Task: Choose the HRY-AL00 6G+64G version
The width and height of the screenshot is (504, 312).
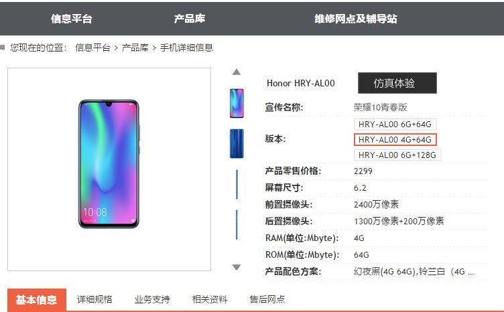Action: pyautogui.click(x=395, y=125)
